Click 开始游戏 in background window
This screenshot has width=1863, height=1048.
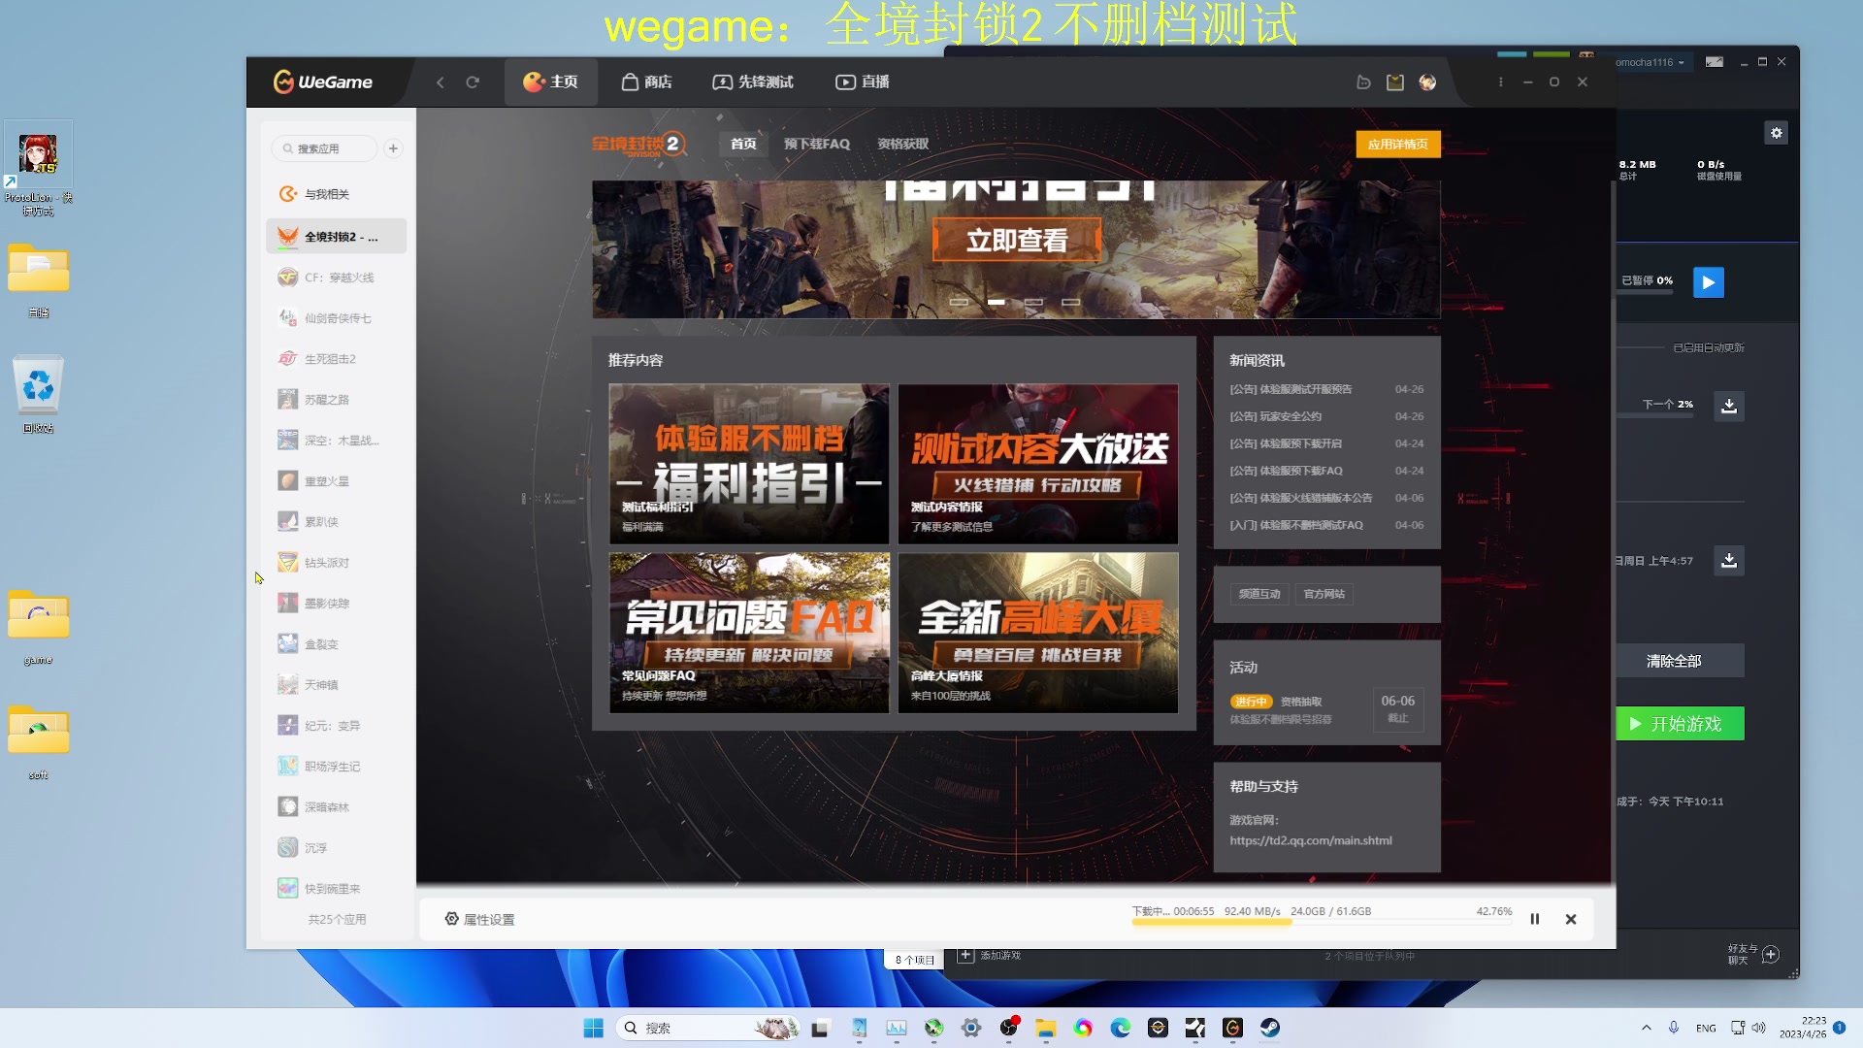coord(1680,724)
